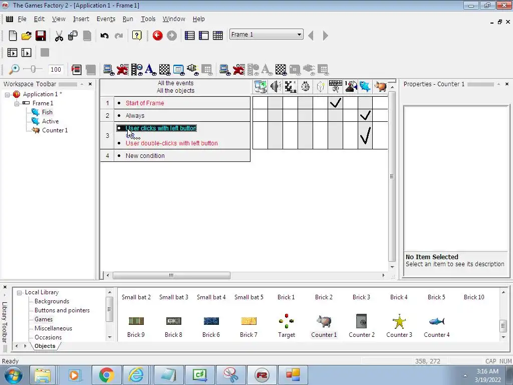Open a file with the folder icon
This screenshot has width=513, height=385.
pos(27,36)
